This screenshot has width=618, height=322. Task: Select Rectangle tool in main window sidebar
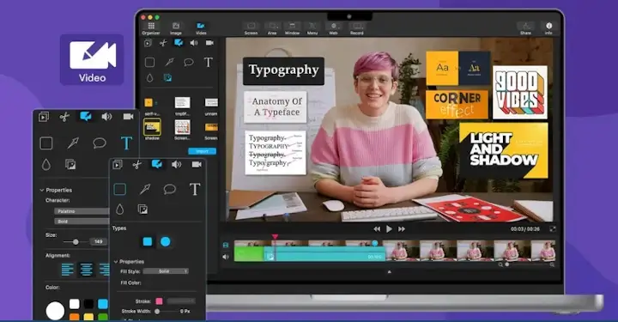pos(149,63)
